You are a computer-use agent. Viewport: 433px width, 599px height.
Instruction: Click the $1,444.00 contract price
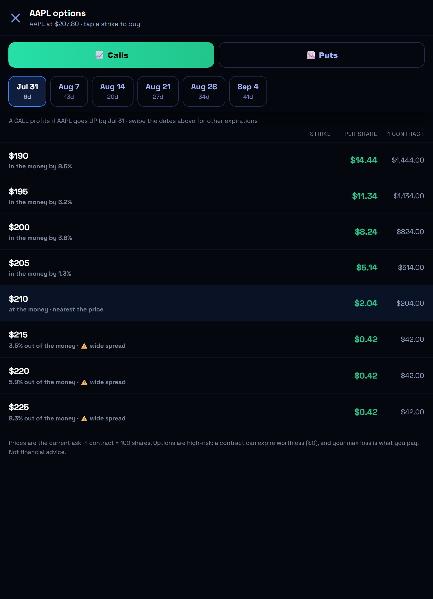click(408, 160)
